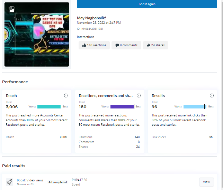Screen dimensions: 223x190
Task: Click the comment bubble icon
Action: pyautogui.click(x=117, y=45)
